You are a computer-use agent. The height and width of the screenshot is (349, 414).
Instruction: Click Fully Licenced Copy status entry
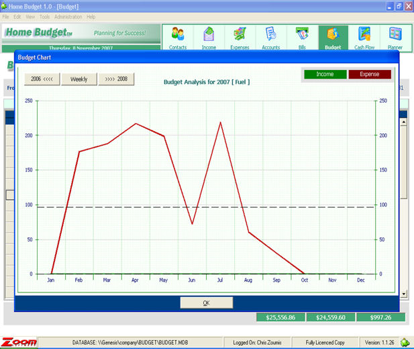point(325,342)
